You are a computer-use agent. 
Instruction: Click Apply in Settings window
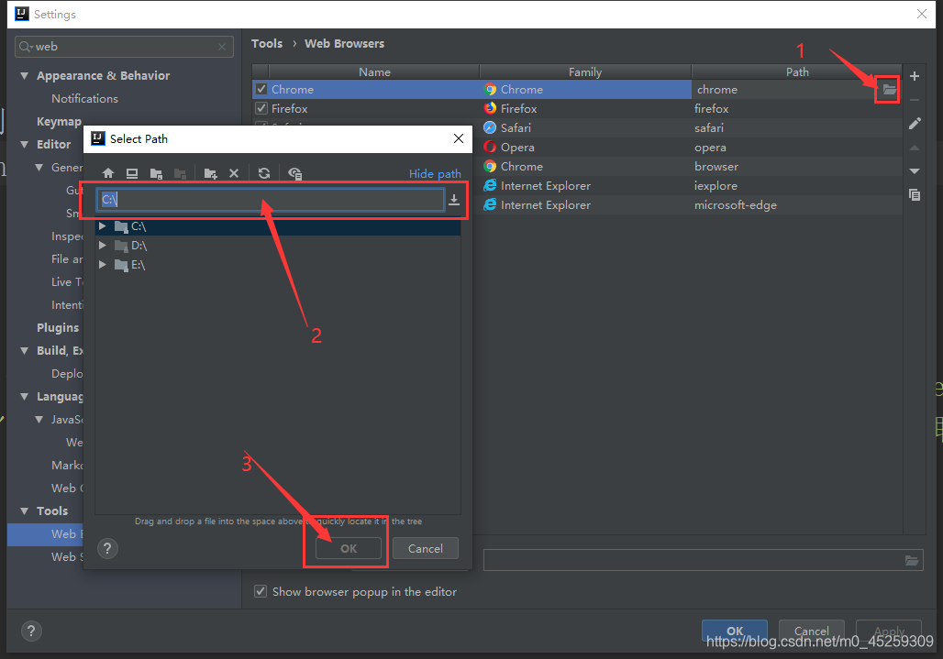(x=889, y=631)
